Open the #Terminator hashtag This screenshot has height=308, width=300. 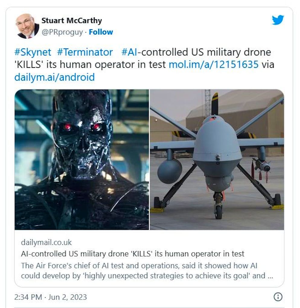[x=85, y=52]
